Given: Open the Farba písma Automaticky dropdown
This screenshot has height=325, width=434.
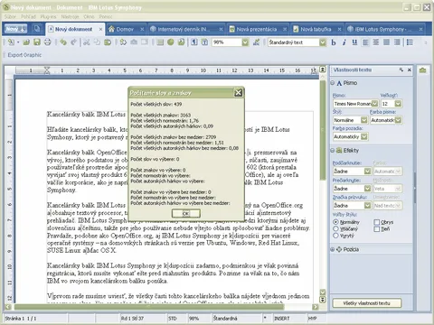Looking at the screenshot, I should [398, 120].
